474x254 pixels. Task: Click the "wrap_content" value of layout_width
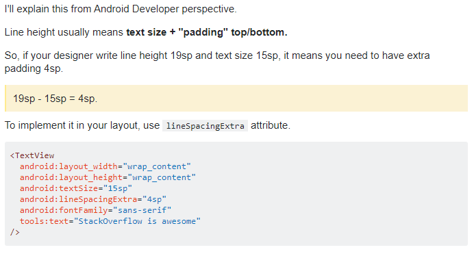click(x=157, y=166)
